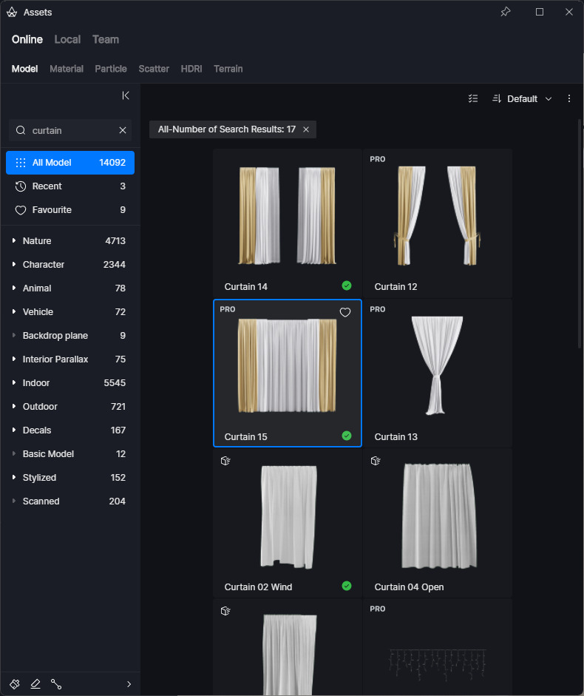Select the paint roller tool icon
The height and width of the screenshot is (696, 584).
15,684
